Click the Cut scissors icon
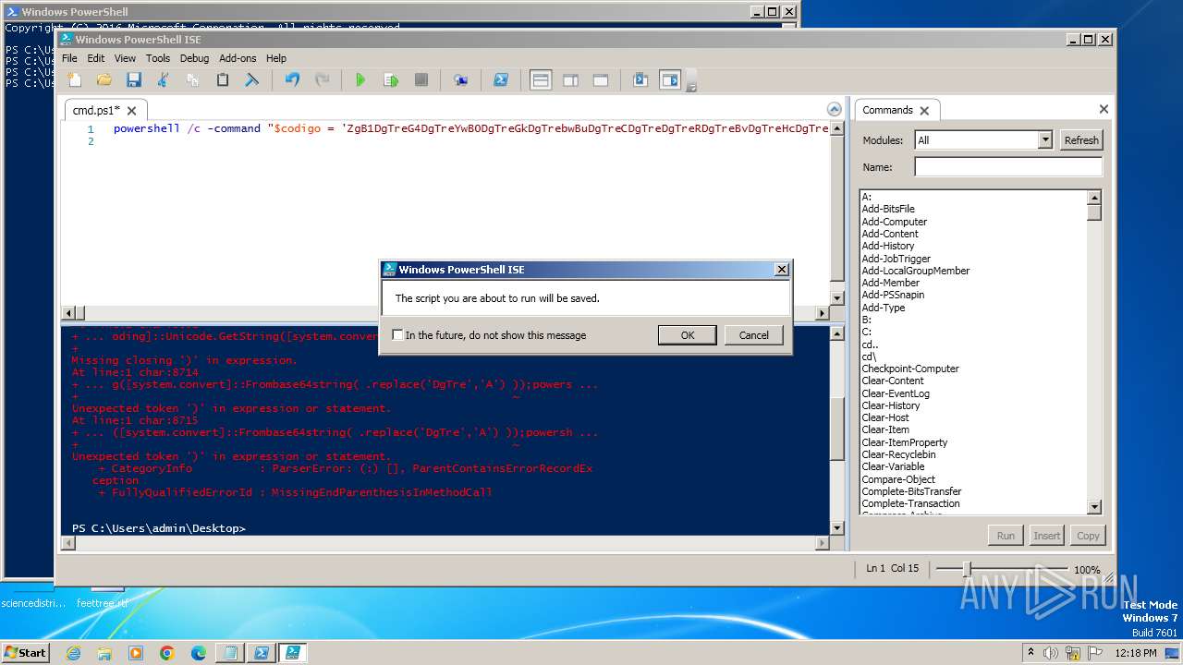This screenshot has width=1183, height=665. tap(164, 80)
